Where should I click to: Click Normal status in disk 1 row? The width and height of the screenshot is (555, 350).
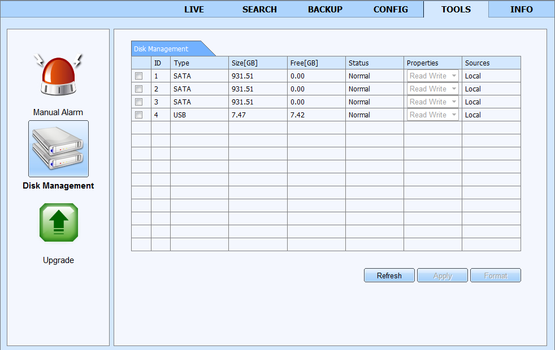(375, 76)
